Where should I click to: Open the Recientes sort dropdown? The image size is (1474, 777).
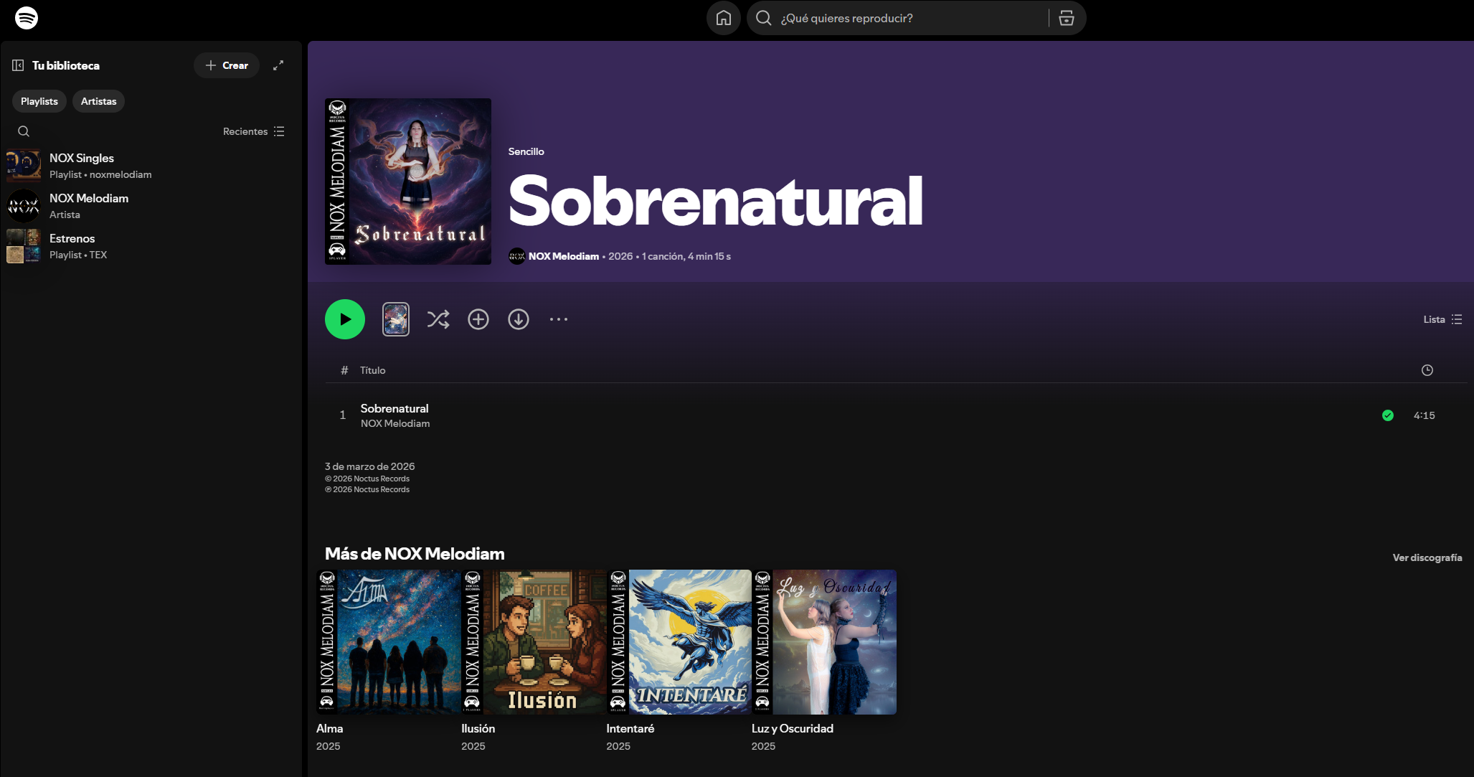pyautogui.click(x=254, y=131)
